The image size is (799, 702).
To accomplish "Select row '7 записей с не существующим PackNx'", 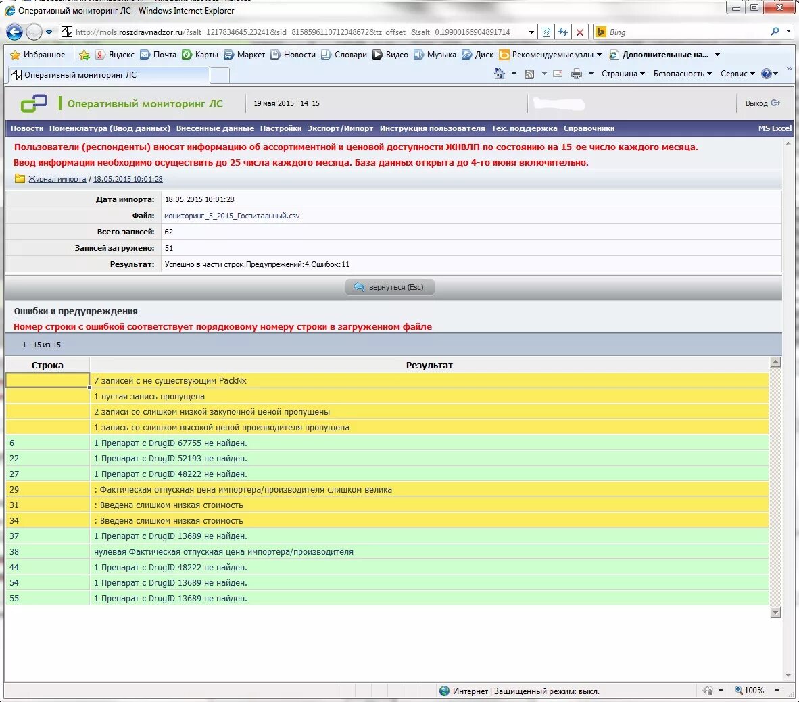I will coord(387,380).
